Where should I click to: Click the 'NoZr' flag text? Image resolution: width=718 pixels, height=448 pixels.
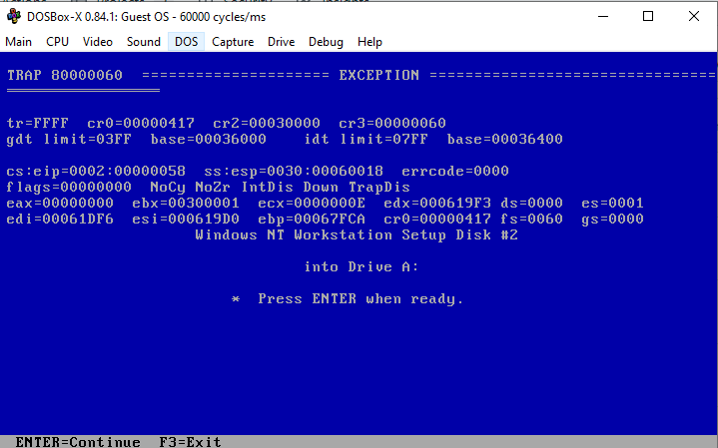tap(213, 188)
